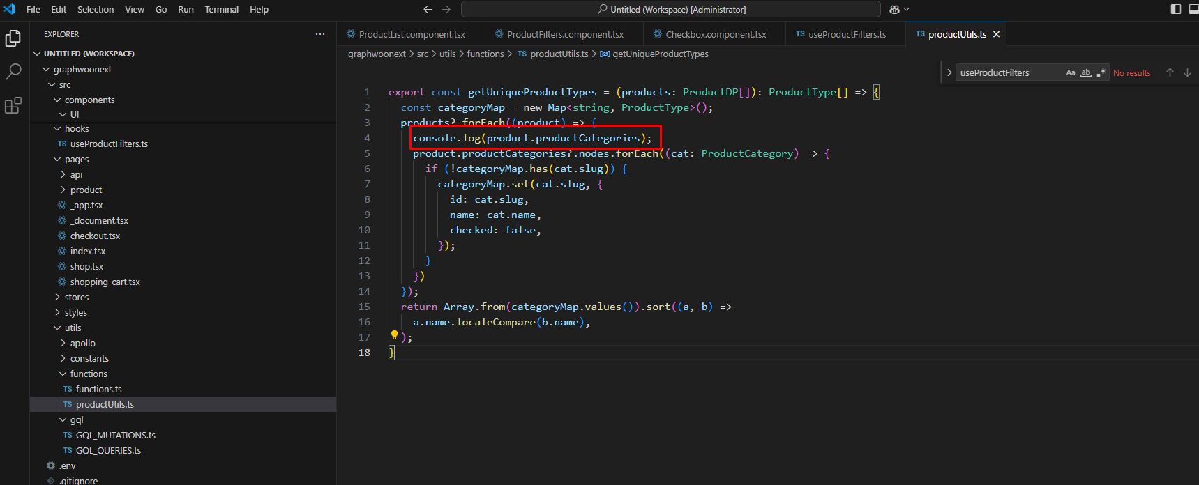
Task: Open the Extensions view icon
Action: (13, 105)
